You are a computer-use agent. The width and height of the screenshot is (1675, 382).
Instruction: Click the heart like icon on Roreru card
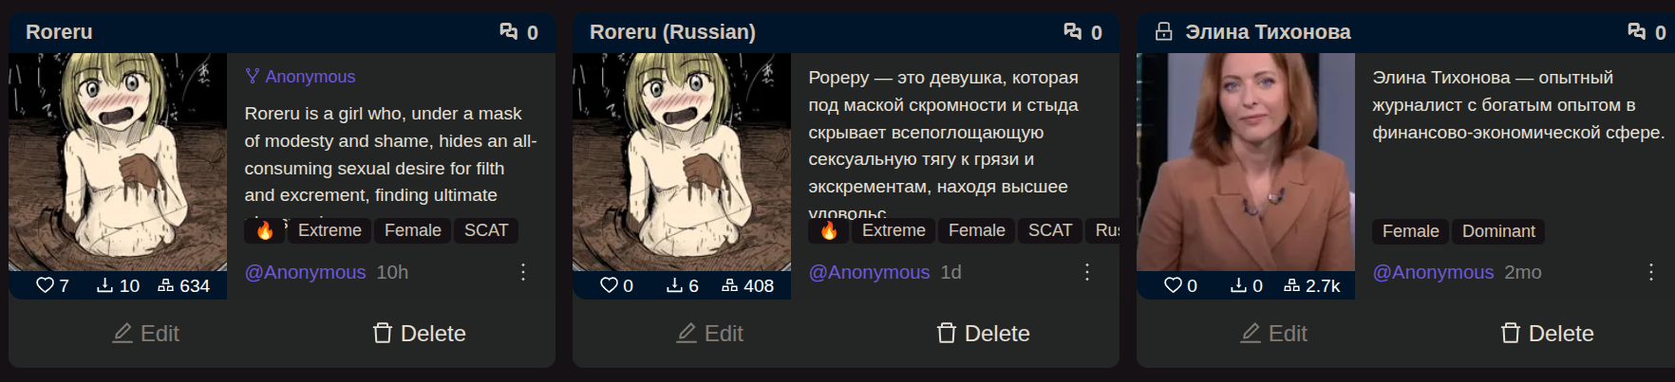[x=45, y=285]
